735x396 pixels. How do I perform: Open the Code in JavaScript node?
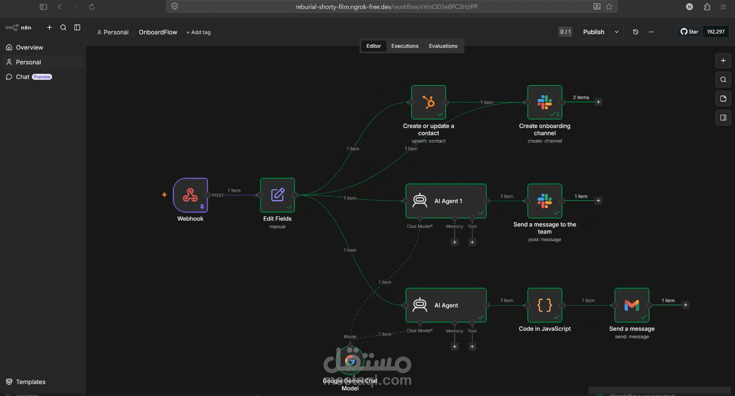545,305
